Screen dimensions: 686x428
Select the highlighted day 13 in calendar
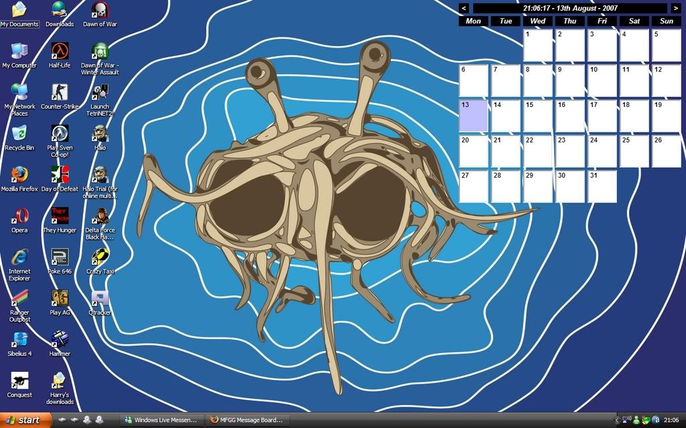tap(473, 115)
